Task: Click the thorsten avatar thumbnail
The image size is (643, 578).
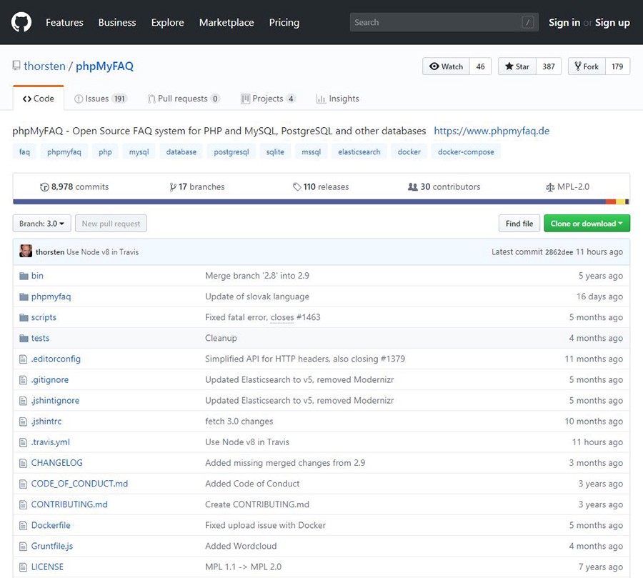Action: [x=26, y=251]
